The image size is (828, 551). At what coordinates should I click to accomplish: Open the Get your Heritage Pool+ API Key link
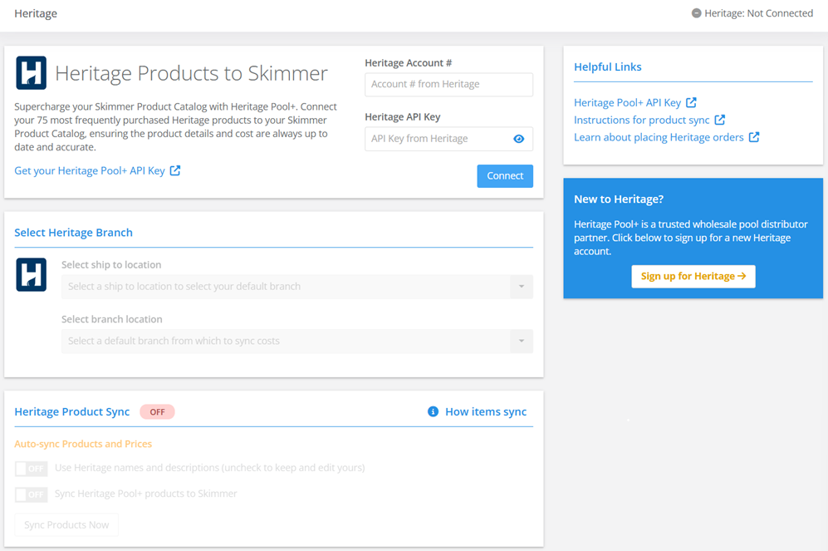90,170
